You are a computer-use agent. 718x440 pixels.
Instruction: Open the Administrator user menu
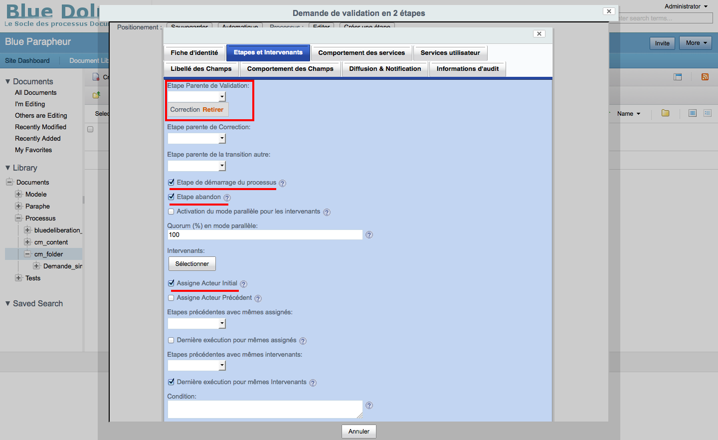pyautogui.click(x=686, y=6)
